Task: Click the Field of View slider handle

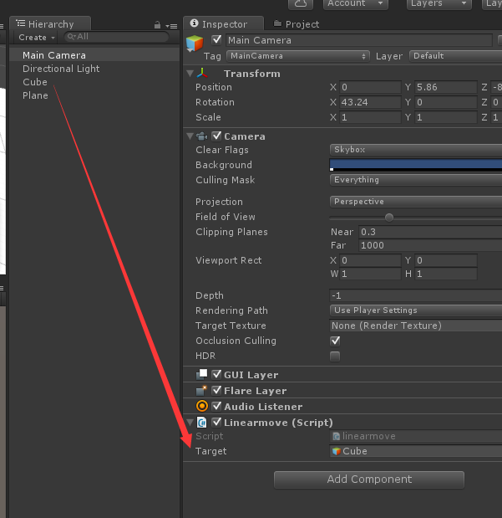Action: pyautogui.click(x=388, y=217)
